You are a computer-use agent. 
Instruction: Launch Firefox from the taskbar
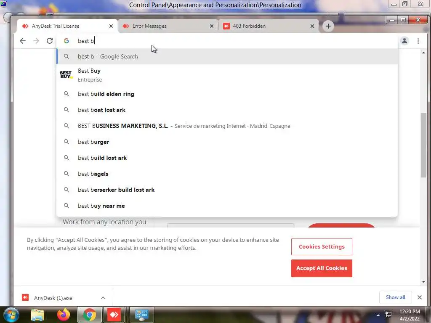[x=64, y=315]
